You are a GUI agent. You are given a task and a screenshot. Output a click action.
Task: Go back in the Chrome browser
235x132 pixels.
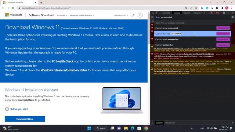(3, 8)
